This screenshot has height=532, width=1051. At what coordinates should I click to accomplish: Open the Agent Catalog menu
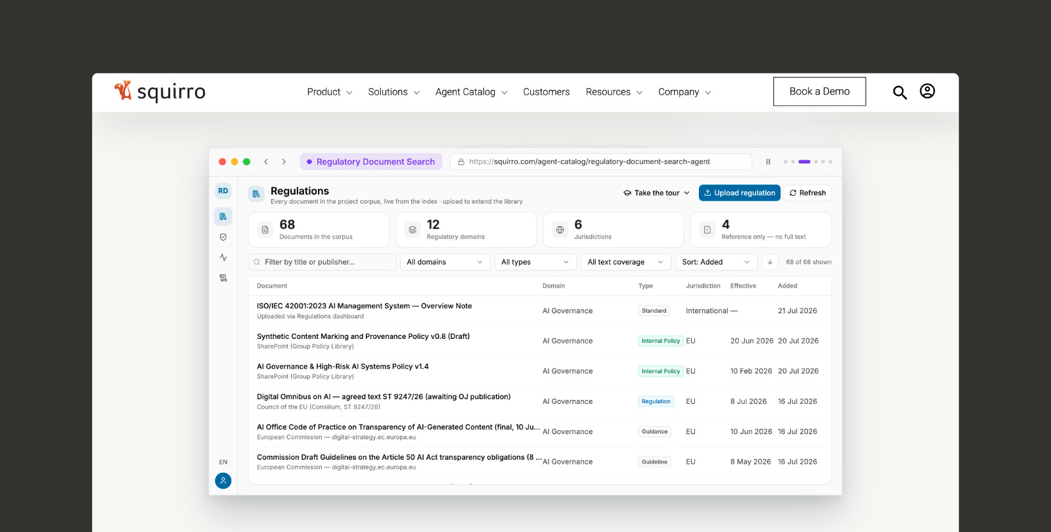(472, 92)
